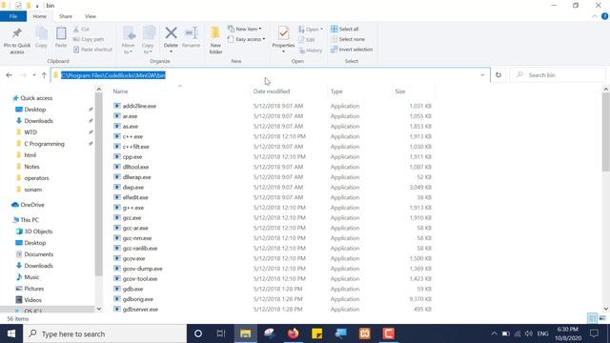The width and height of the screenshot is (610, 343).
Task: Sort by the Size column header
Action: click(x=400, y=91)
